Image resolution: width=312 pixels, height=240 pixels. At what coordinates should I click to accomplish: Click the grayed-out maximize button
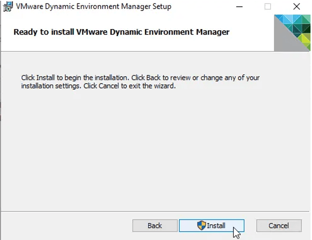click(268, 7)
